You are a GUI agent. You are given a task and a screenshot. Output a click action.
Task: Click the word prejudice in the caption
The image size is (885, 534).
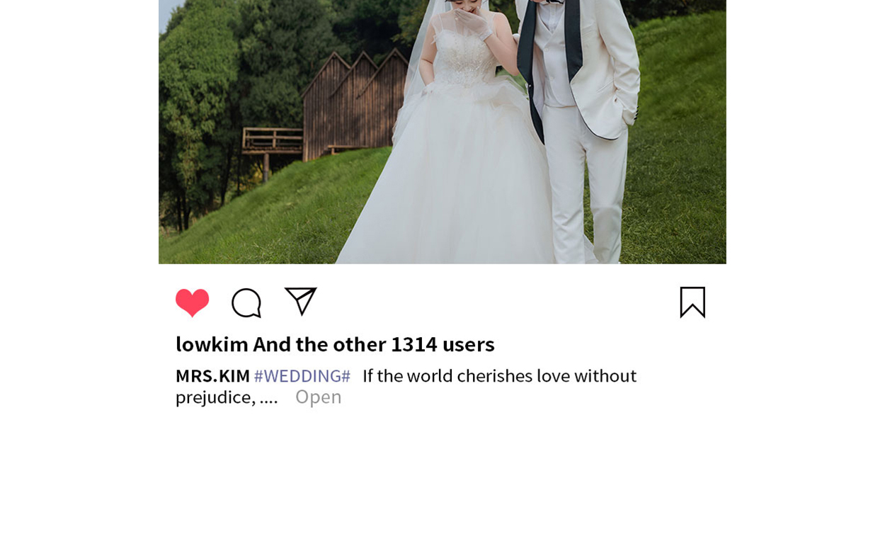click(x=213, y=397)
